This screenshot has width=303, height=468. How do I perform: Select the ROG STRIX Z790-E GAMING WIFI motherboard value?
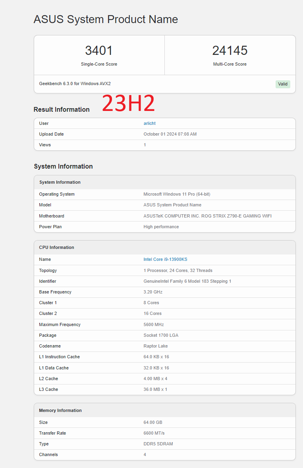click(208, 216)
